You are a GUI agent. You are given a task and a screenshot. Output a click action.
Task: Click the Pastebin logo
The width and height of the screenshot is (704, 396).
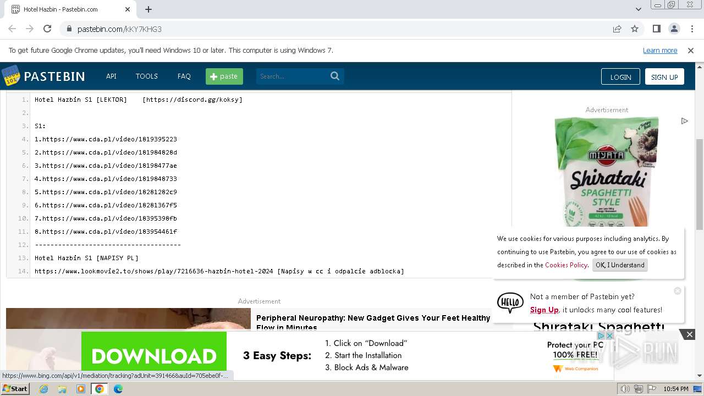pyautogui.click(x=43, y=76)
